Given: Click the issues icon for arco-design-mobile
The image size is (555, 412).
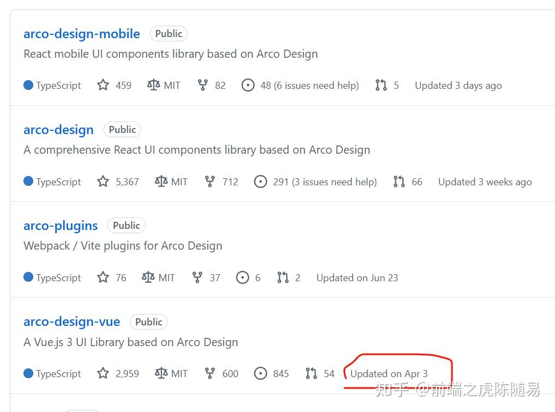Looking at the screenshot, I should point(248,85).
